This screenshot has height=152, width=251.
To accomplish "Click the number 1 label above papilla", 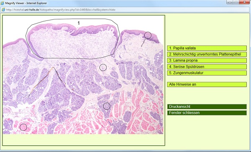I will click(x=79, y=23).
